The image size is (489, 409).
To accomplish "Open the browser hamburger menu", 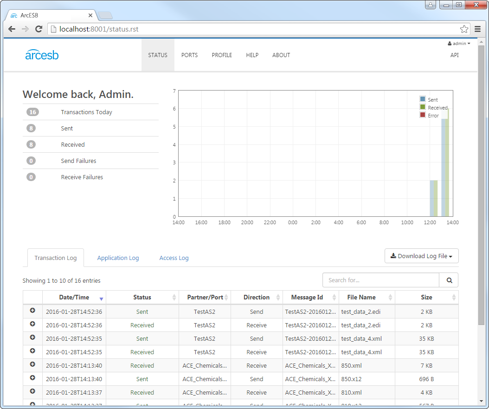I will 478,29.
